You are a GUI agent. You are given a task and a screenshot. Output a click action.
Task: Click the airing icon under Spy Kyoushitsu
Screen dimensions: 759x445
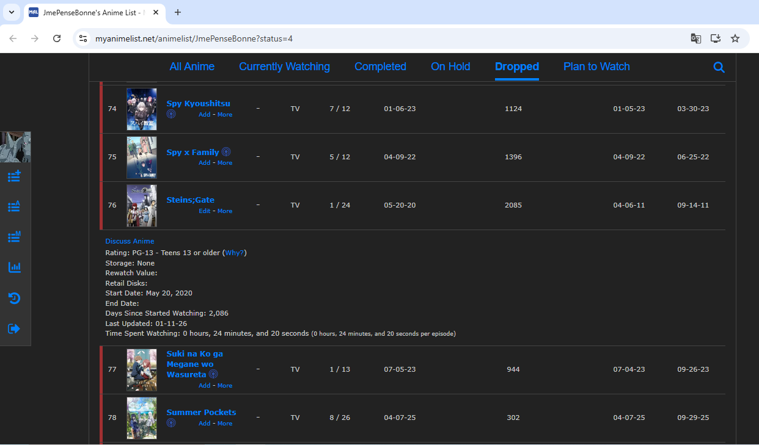tap(171, 114)
